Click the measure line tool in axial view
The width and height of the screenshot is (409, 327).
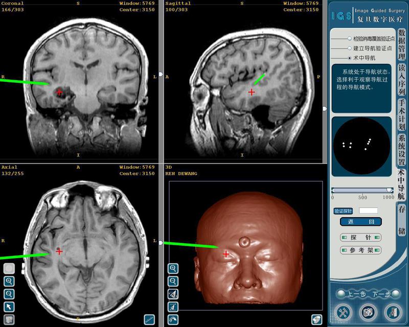(x=149, y=319)
